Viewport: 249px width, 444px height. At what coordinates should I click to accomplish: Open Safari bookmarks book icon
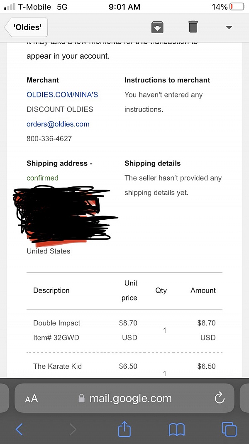coord(177,429)
